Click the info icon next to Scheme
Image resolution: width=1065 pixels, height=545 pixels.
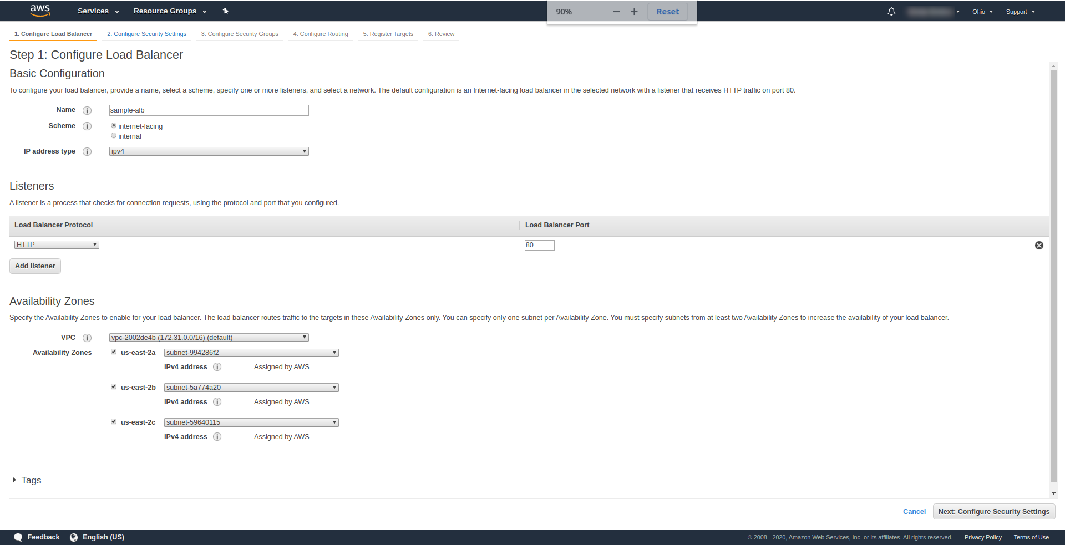pyautogui.click(x=87, y=126)
